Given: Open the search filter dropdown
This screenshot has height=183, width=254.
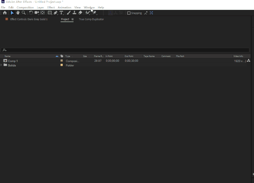Looking at the screenshot, I should [x=4, y=50].
